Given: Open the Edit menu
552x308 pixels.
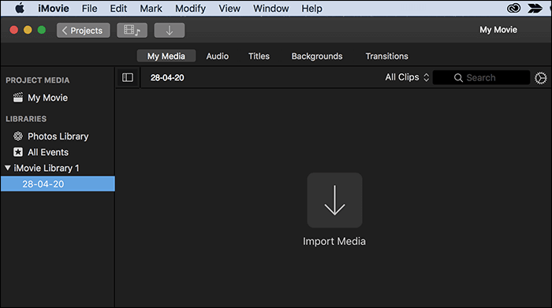Looking at the screenshot, I should pos(118,8).
